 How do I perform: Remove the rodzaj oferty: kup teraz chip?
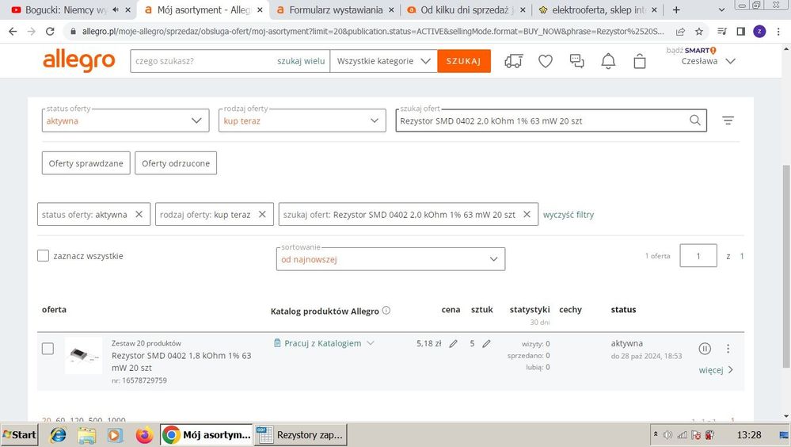pyautogui.click(x=262, y=214)
